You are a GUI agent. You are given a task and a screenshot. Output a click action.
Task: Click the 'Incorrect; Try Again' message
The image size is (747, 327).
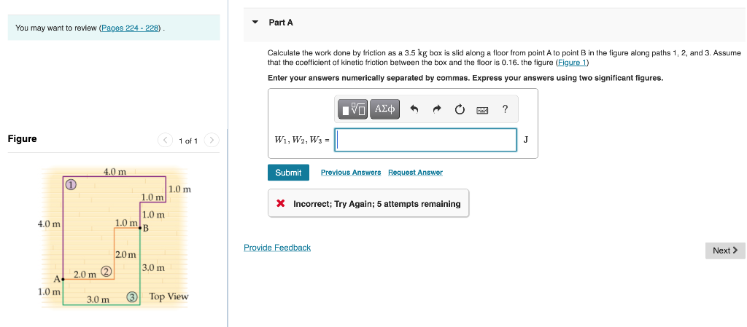click(377, 204)
